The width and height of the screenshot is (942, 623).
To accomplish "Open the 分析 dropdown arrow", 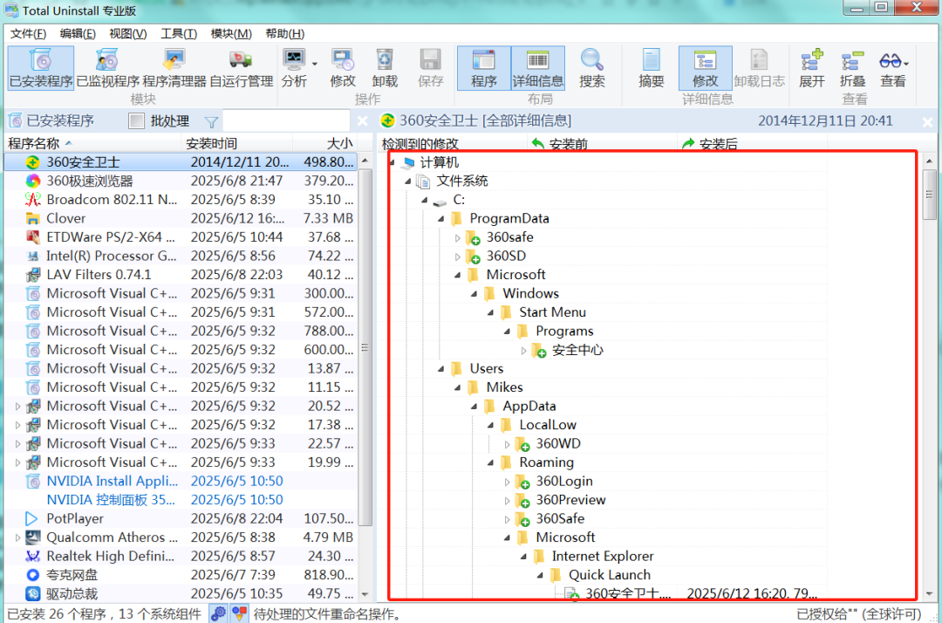I will tap(314, 63).
